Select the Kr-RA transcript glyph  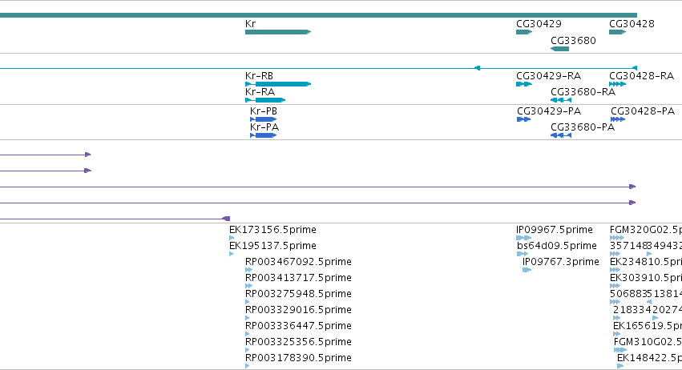point(265,100)
